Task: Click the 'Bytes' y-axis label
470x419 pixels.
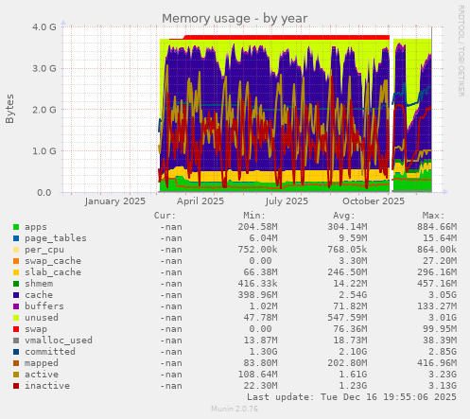Action: click(9, 109)
